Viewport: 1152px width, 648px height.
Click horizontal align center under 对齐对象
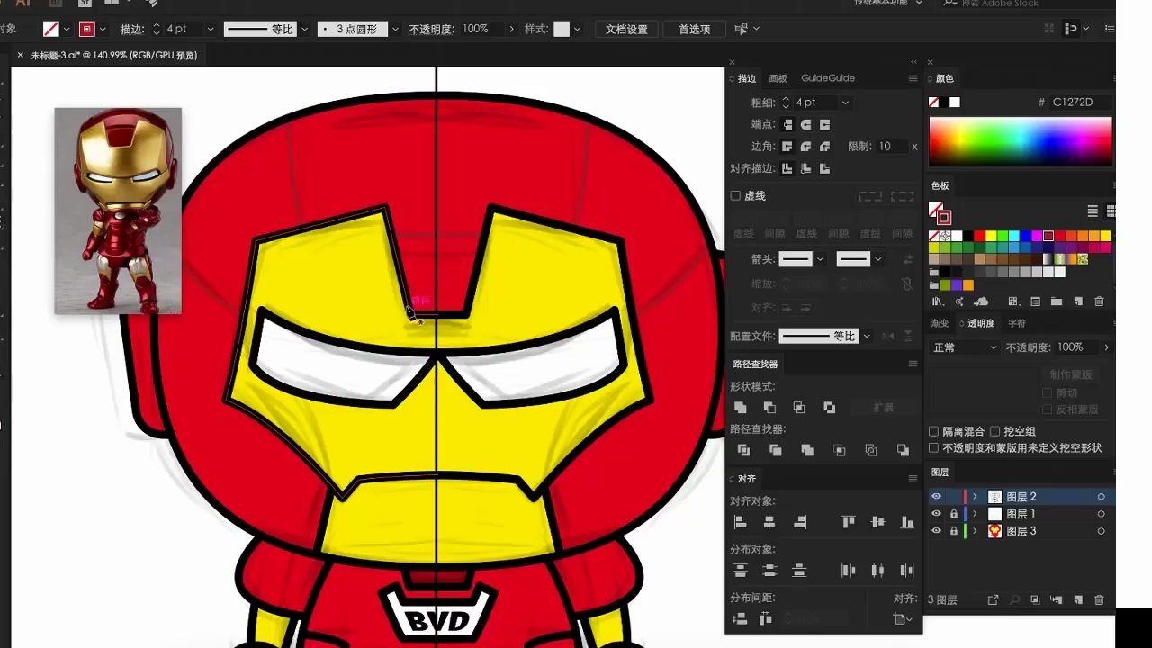[x=769, y=522]
